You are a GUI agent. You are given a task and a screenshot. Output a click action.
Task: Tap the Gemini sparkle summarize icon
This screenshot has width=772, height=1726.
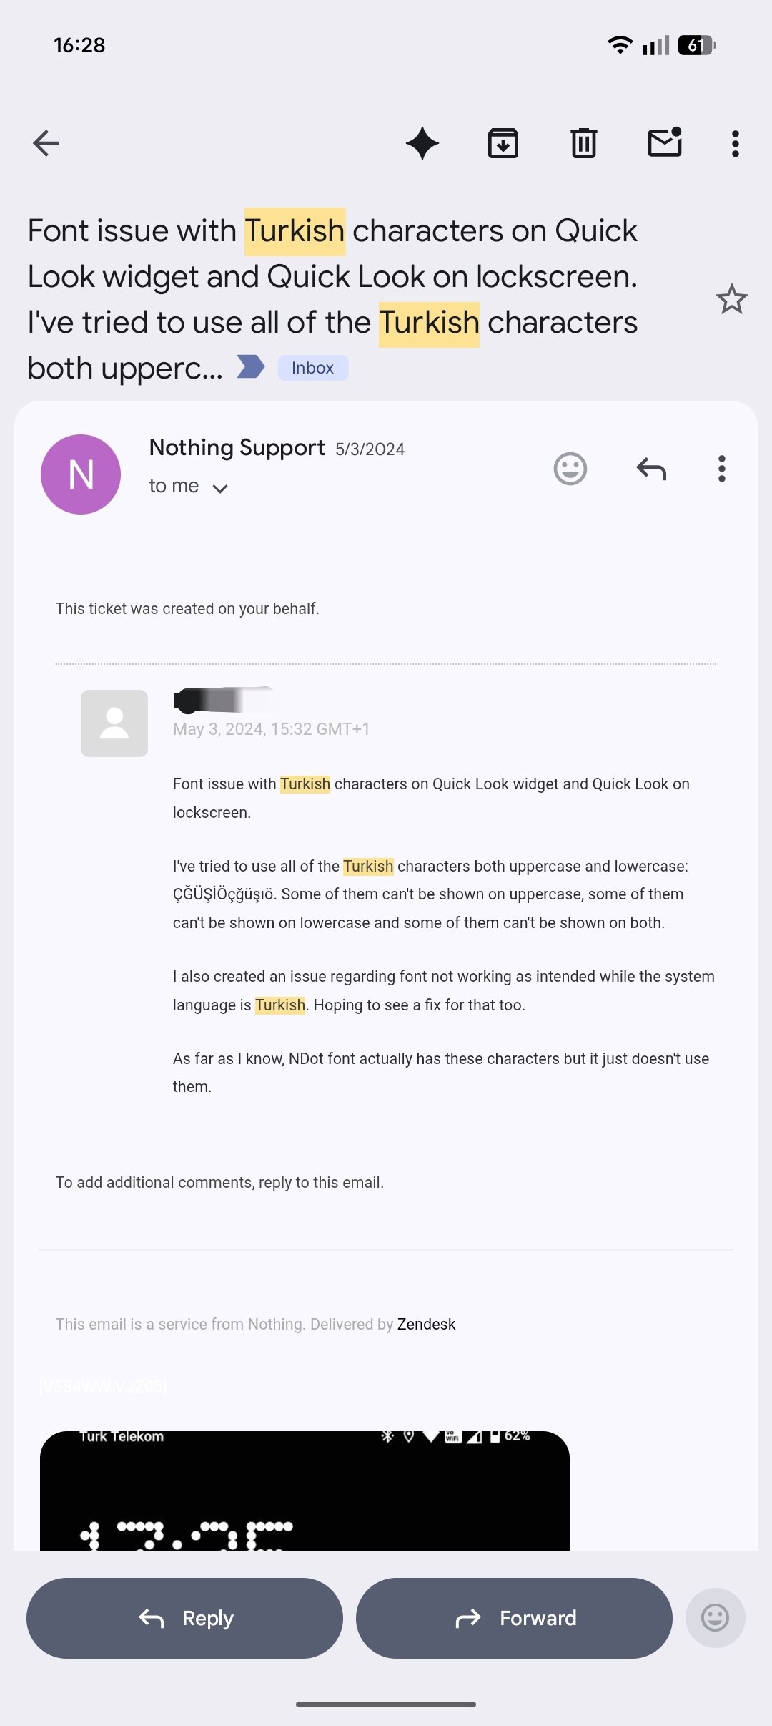point(422,143)
